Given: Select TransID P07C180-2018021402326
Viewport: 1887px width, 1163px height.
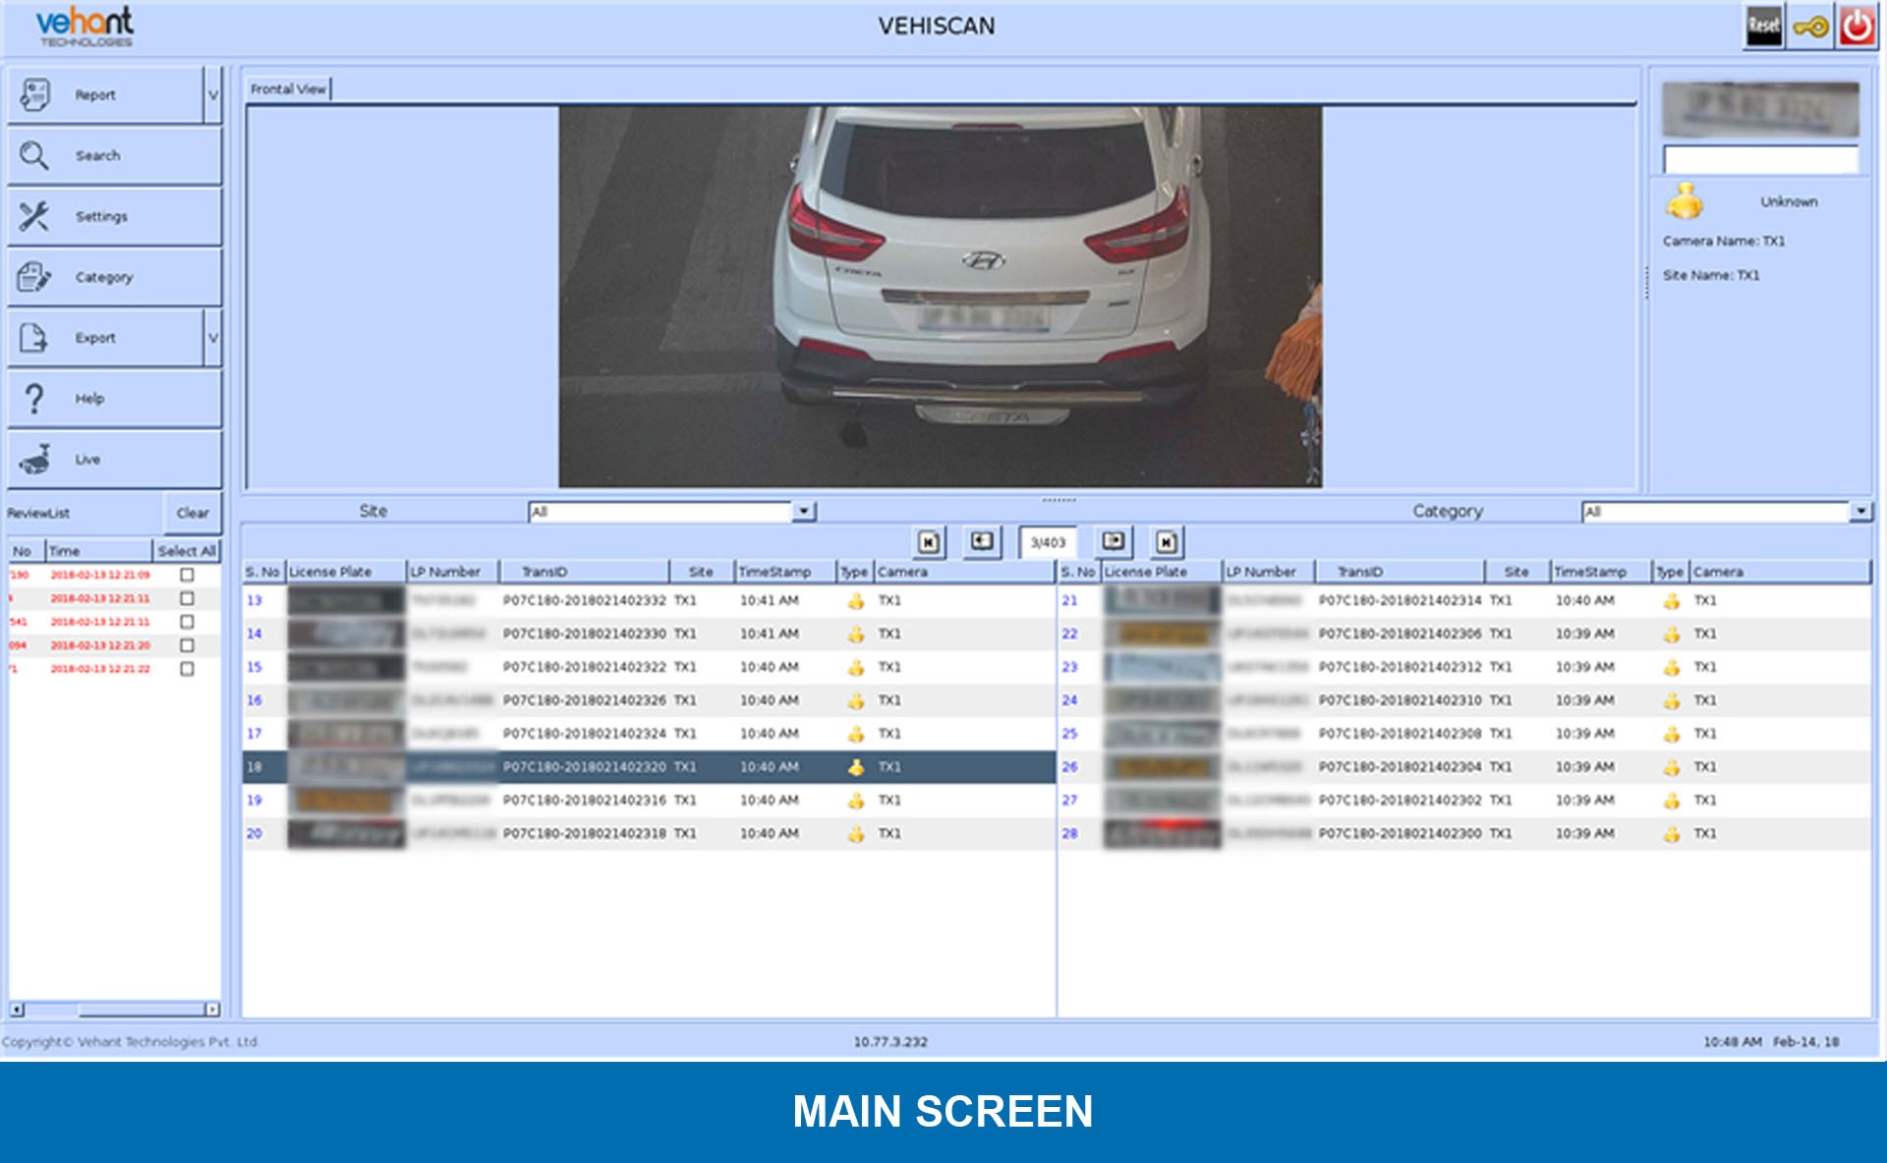Looking at the screenshot, I should 584,700.
